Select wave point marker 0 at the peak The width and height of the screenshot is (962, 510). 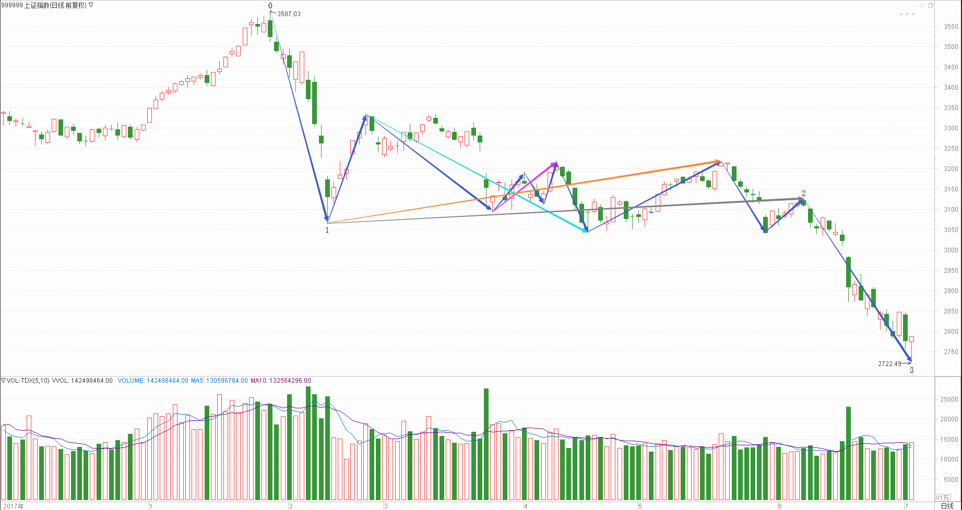270,6
